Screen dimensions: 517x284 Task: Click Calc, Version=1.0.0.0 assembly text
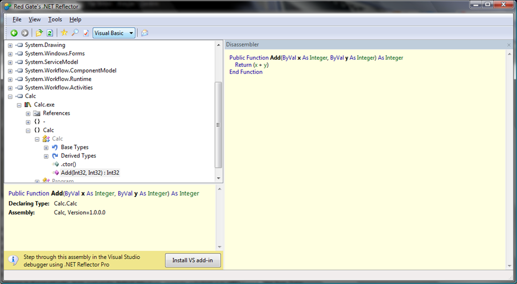[80, 212]
